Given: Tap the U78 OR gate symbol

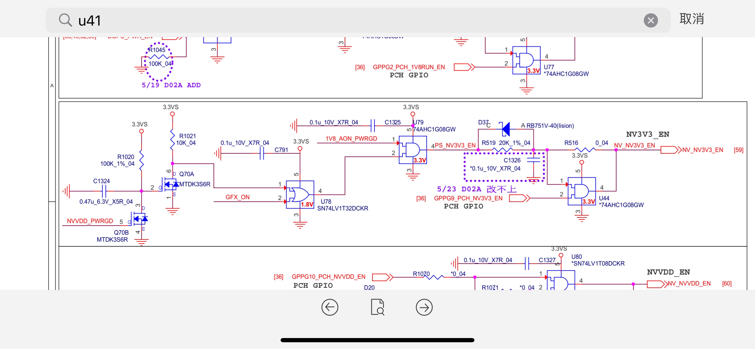Looking at the screenshot, I should 299,194.
